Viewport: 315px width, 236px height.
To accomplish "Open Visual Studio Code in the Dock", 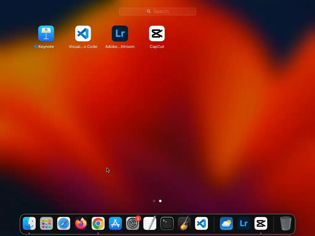I will pos(201,223).
